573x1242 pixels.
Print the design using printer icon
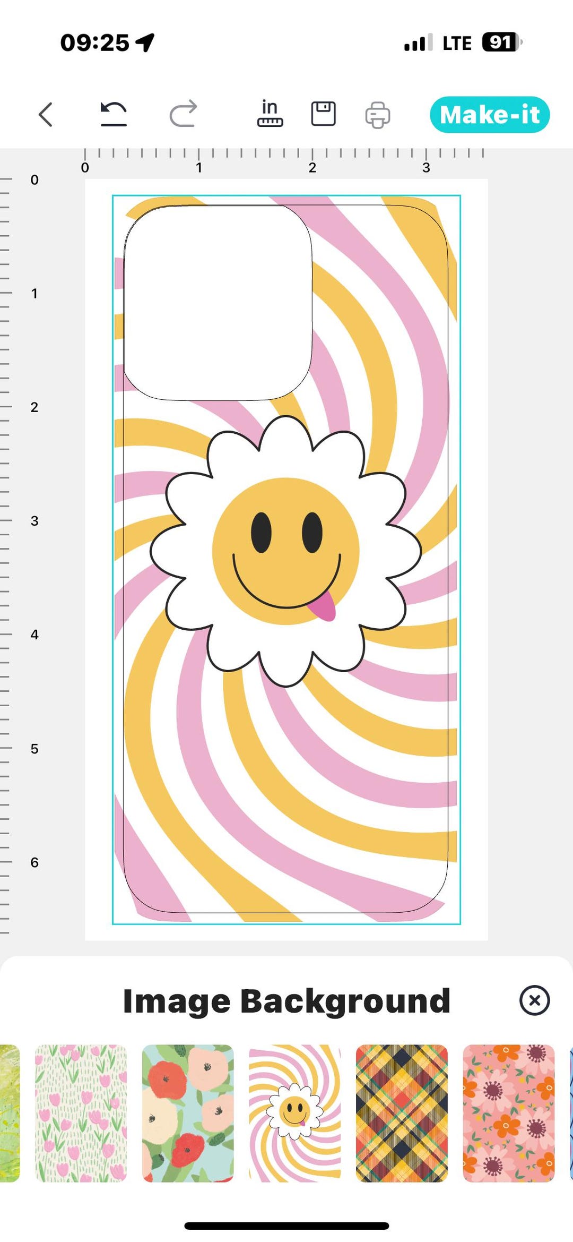point(378,115)
